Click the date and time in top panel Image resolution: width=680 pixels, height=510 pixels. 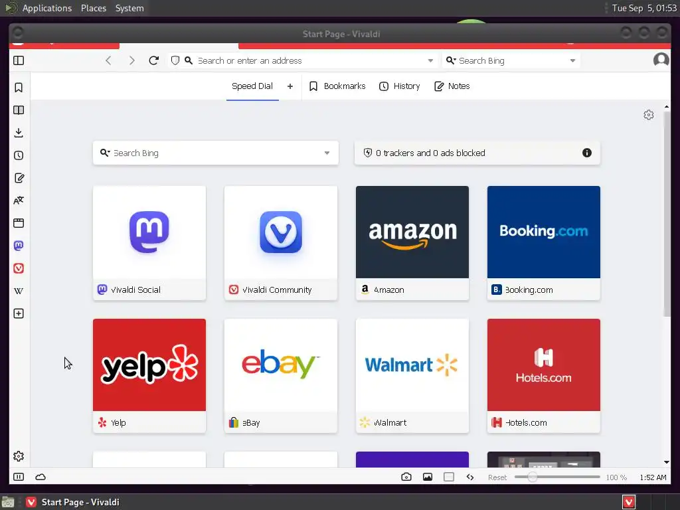(x=644, y=8)
